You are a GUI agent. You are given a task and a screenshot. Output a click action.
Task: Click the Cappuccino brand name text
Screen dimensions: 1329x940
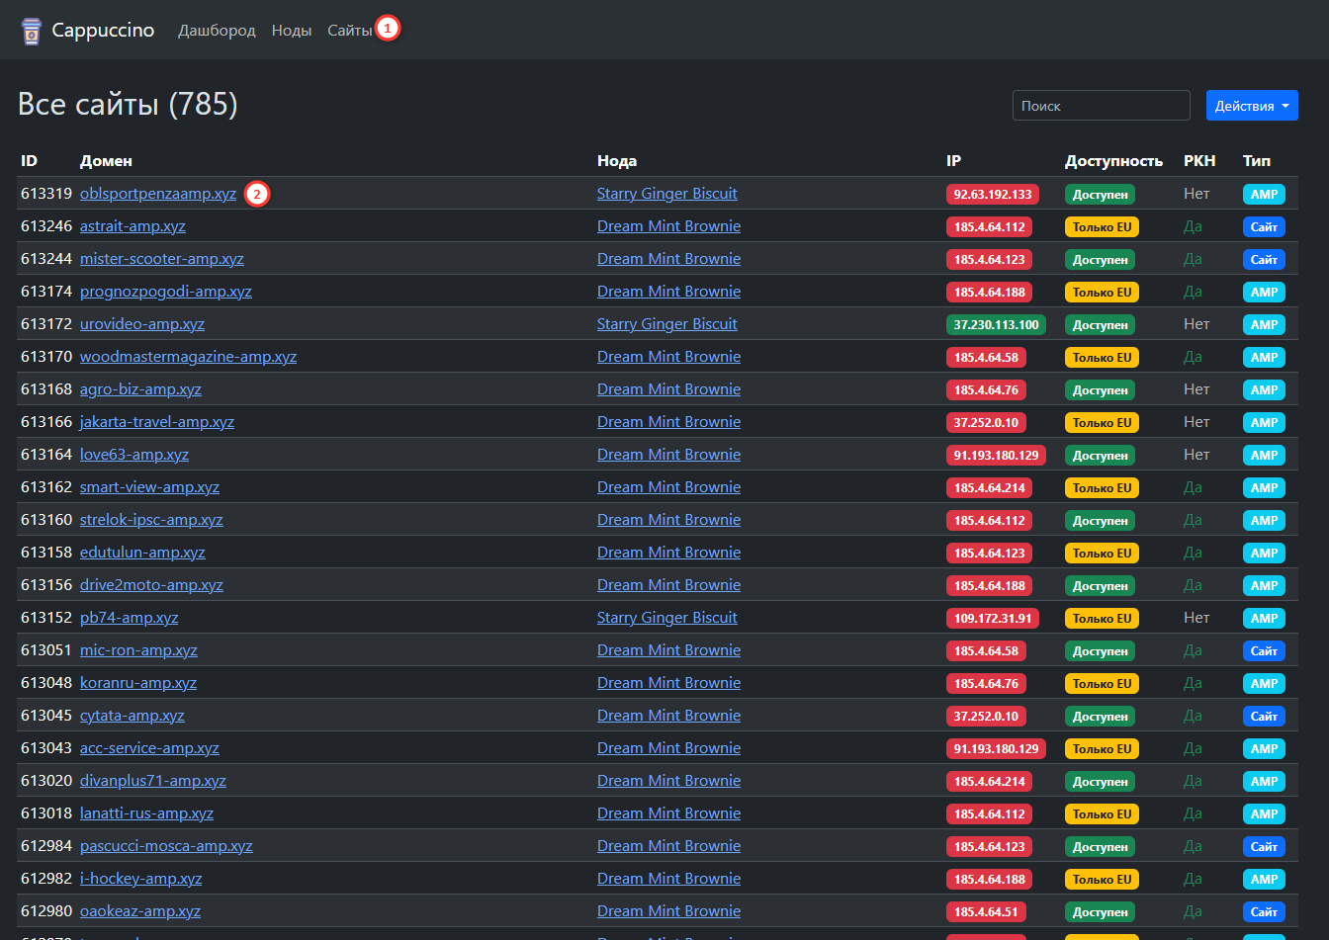(x=103, y=31)
